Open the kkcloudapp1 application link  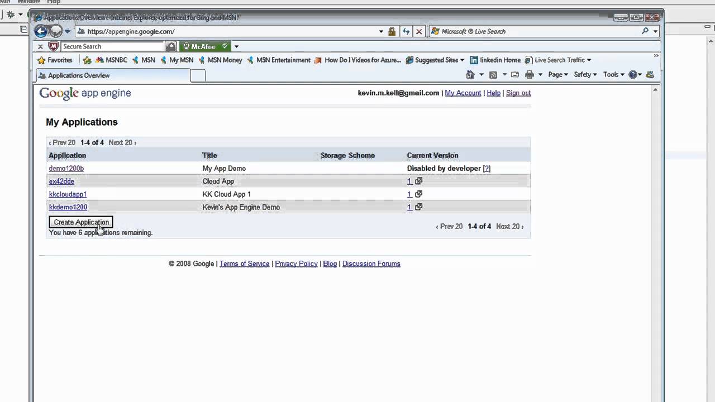68,194
